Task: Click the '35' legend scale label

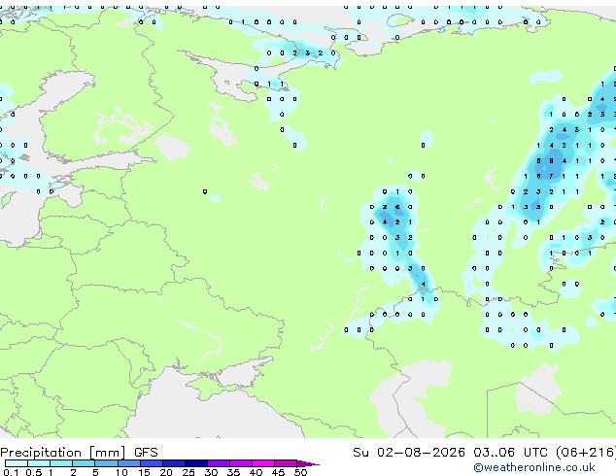Action: pyautogui.click(x=233, y=472)
